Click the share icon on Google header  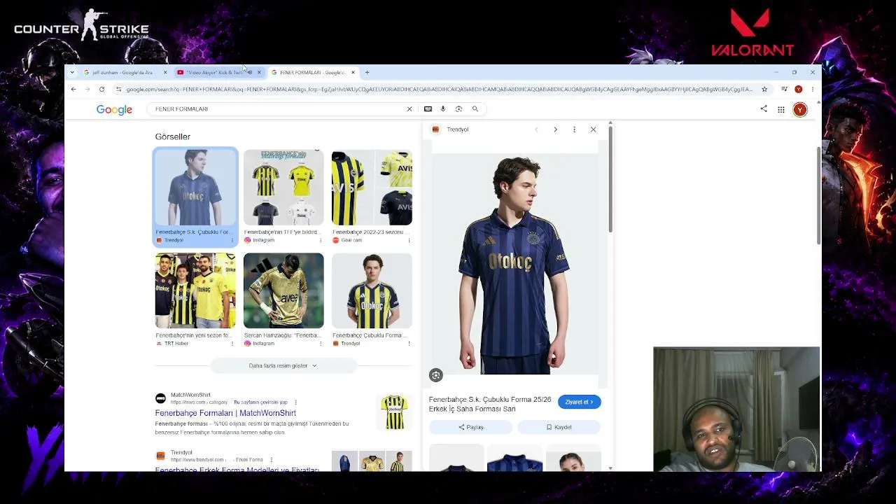764,109
